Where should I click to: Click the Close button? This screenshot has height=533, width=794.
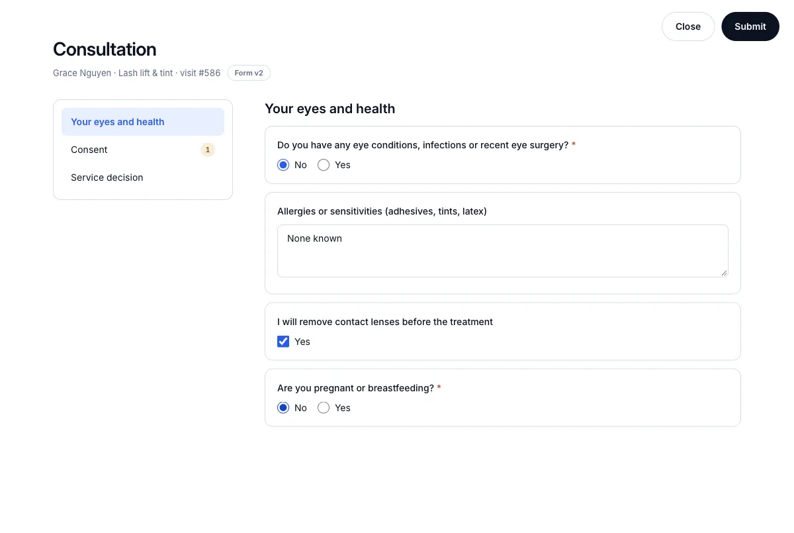pos(688,26)
